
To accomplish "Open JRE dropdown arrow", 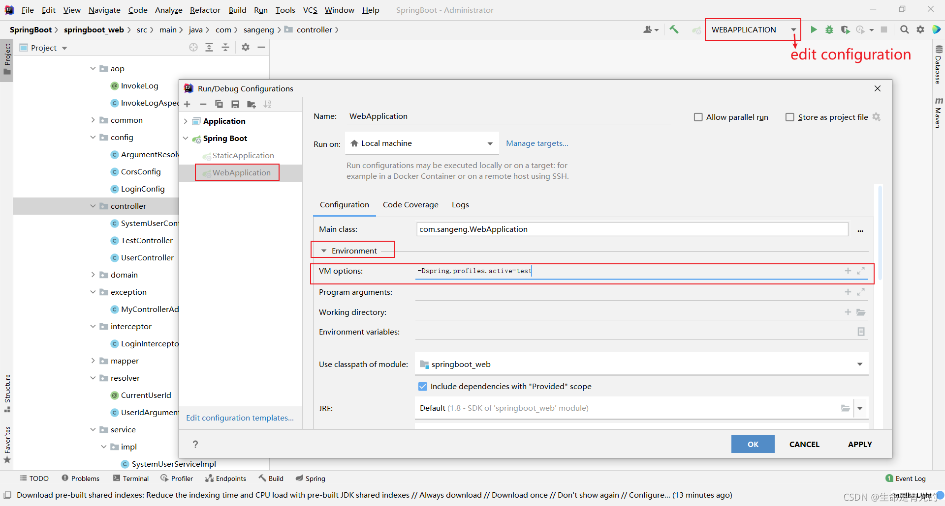I will coord(860,408).
